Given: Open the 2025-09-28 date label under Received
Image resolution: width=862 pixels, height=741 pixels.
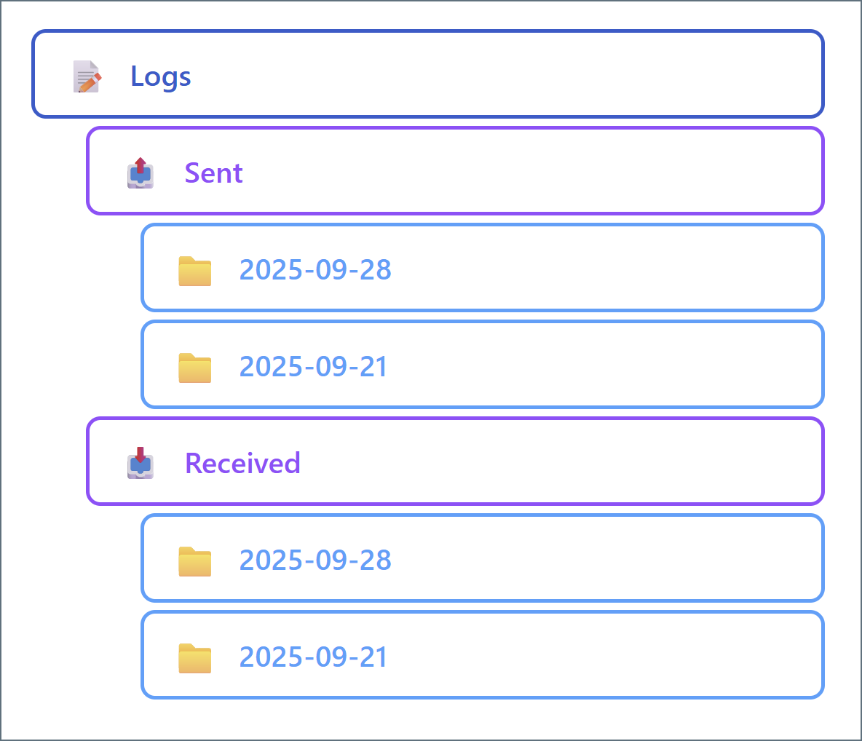Looking at the screenshot, I should (x=315, y=560).
